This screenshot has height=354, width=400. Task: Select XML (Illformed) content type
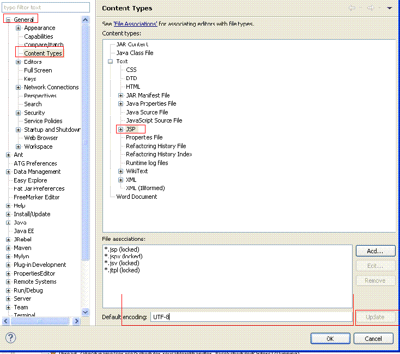tap(146, 188)
